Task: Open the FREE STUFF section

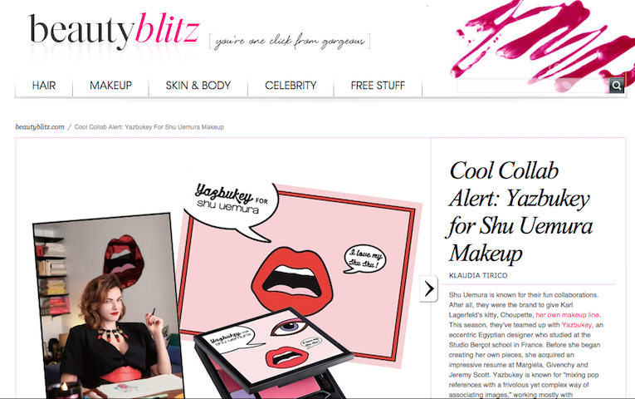Action: click(378, 86)
